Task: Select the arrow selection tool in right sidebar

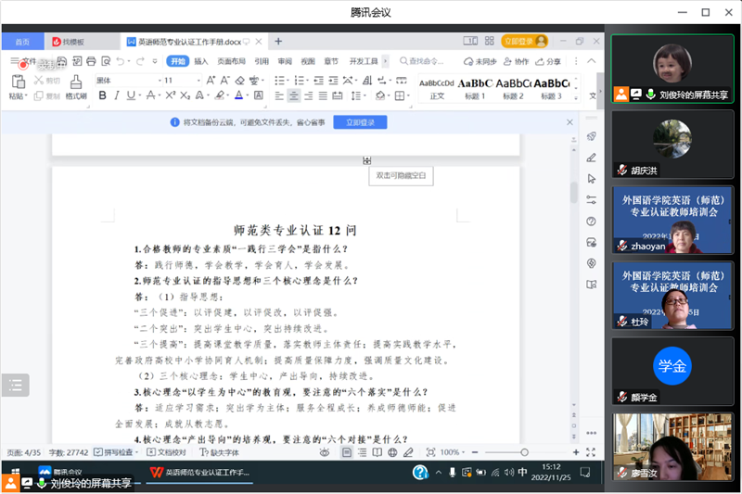Action: click(591, 178)
